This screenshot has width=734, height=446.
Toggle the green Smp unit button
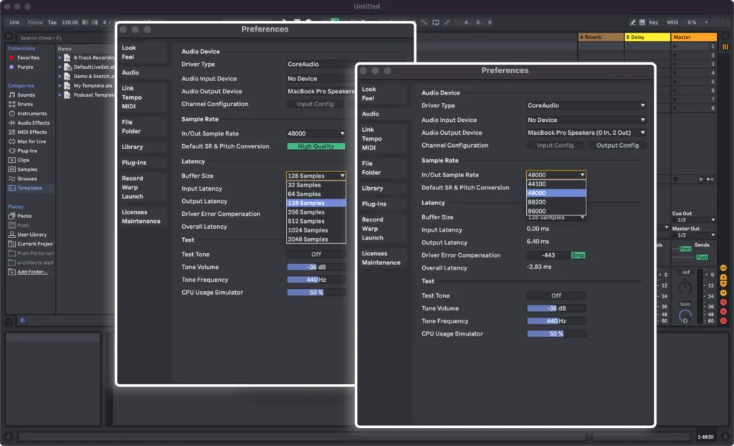point(578,255)
